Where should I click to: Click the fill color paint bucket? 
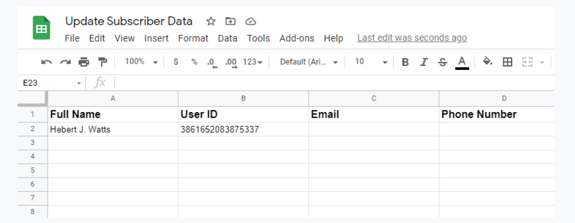487,62
